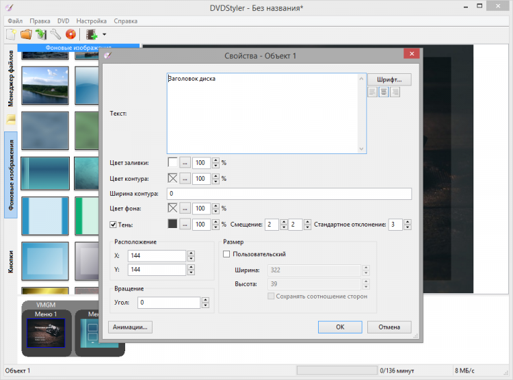The width and height of the screenshot is (513, 380).
Task: Click the Ширина контура input field
Action: click(289, 194)
